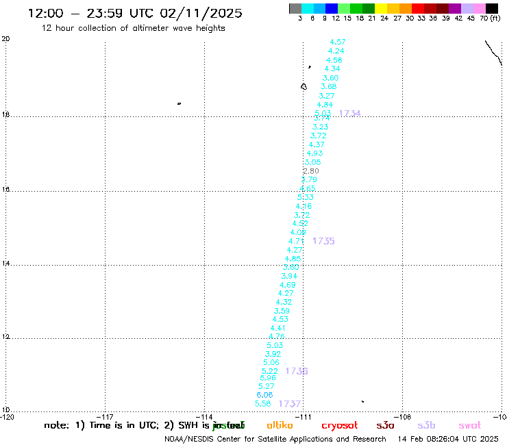The height and width of the screenshot is (445, 507).
Task: Click the cyan swatch in the color scale
Action: pyautogui.click(x=308, y=8)
